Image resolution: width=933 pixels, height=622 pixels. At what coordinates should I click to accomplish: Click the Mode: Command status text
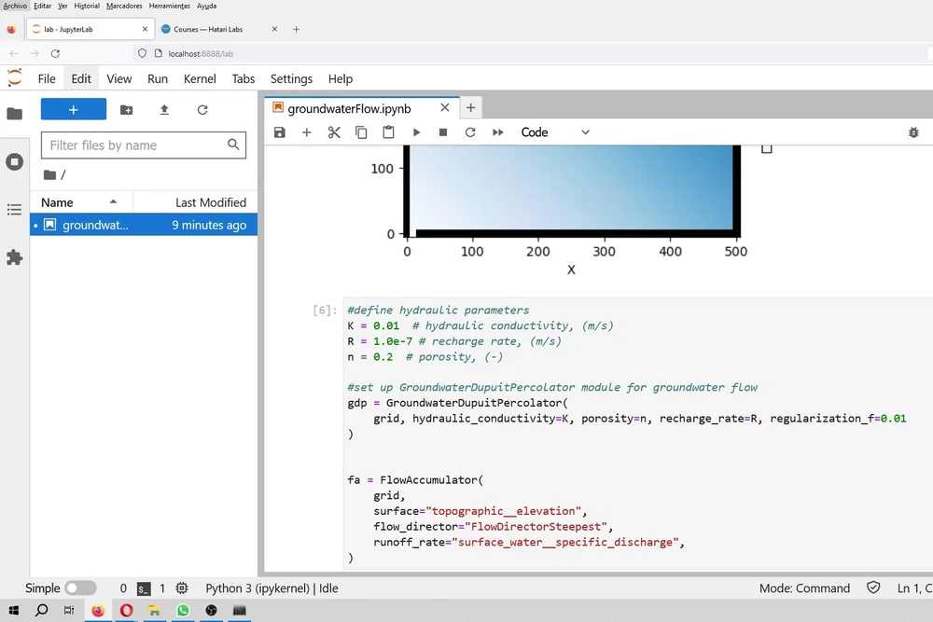coord(804,588)
